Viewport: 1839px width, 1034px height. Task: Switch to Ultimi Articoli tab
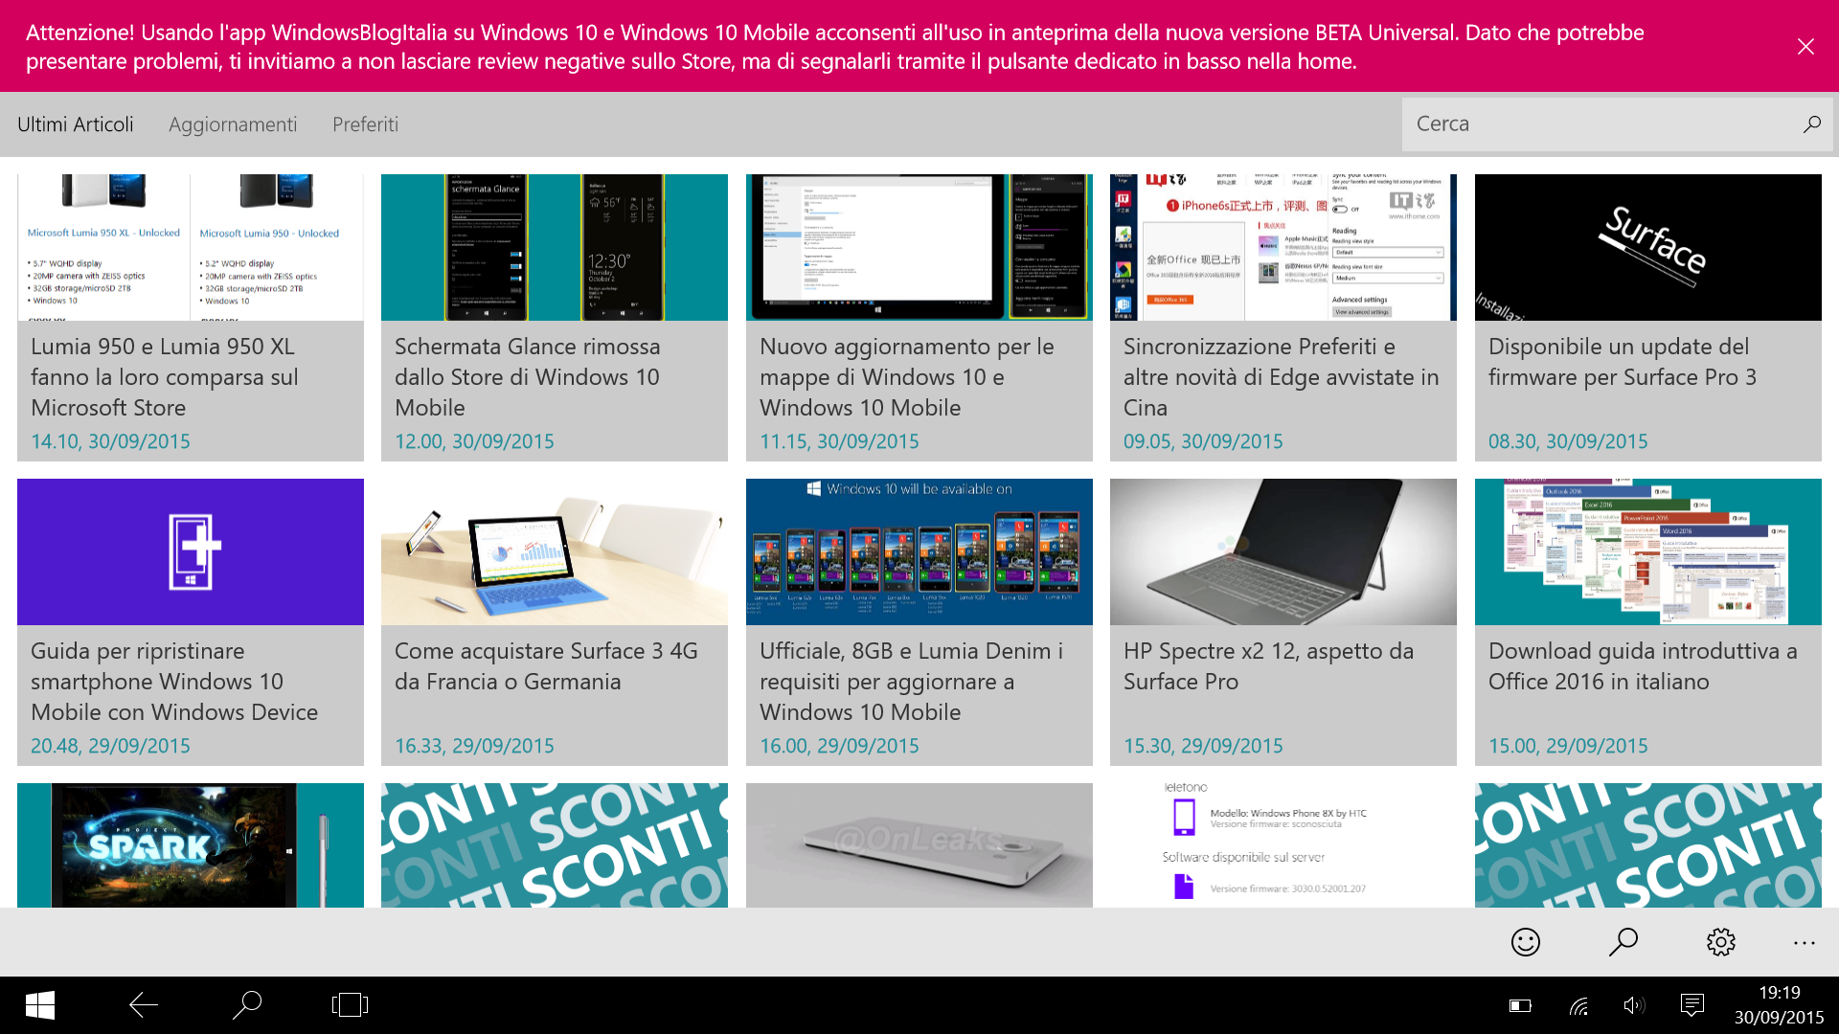76,124
